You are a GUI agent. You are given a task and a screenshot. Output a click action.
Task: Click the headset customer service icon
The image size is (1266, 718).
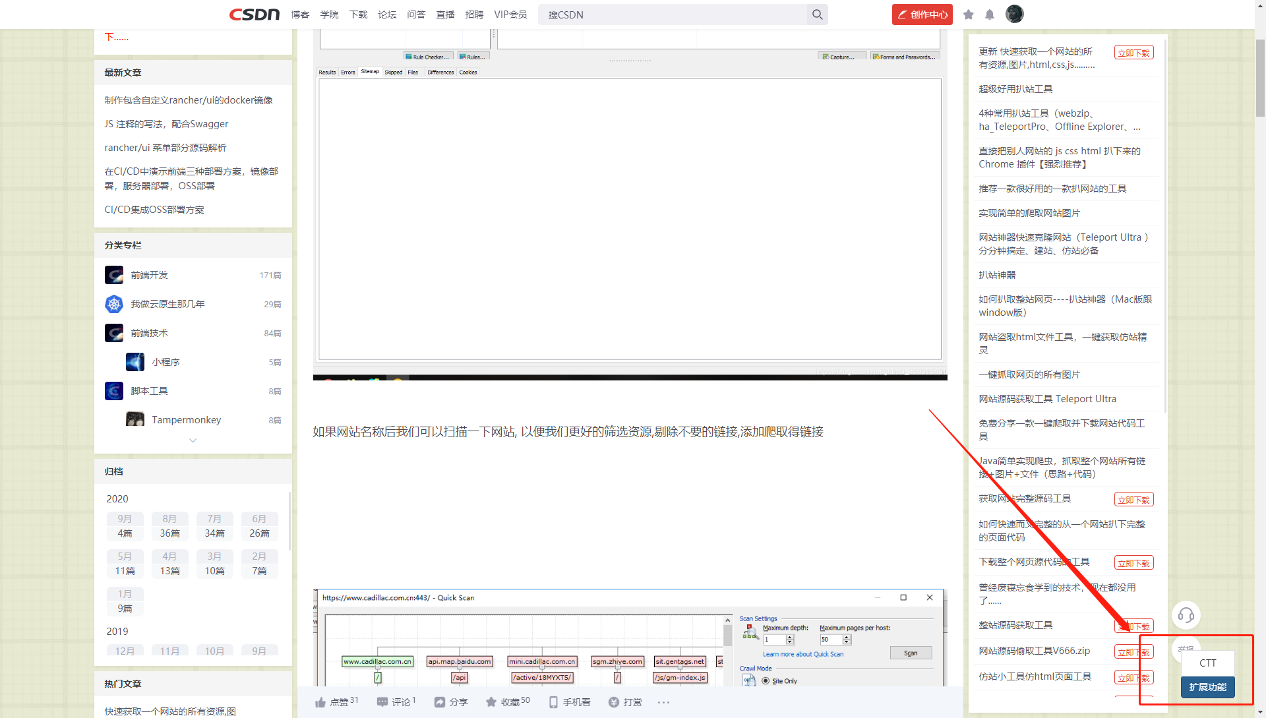[1186, 615]
